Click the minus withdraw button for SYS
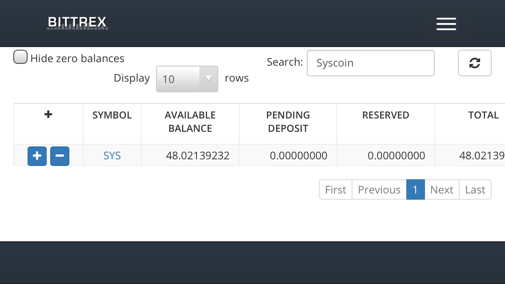Viewport: 505px width, 284px height. tap(60, 156)
